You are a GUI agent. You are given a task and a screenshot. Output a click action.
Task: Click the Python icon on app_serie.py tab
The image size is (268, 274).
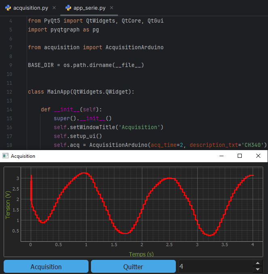[68, 8]
